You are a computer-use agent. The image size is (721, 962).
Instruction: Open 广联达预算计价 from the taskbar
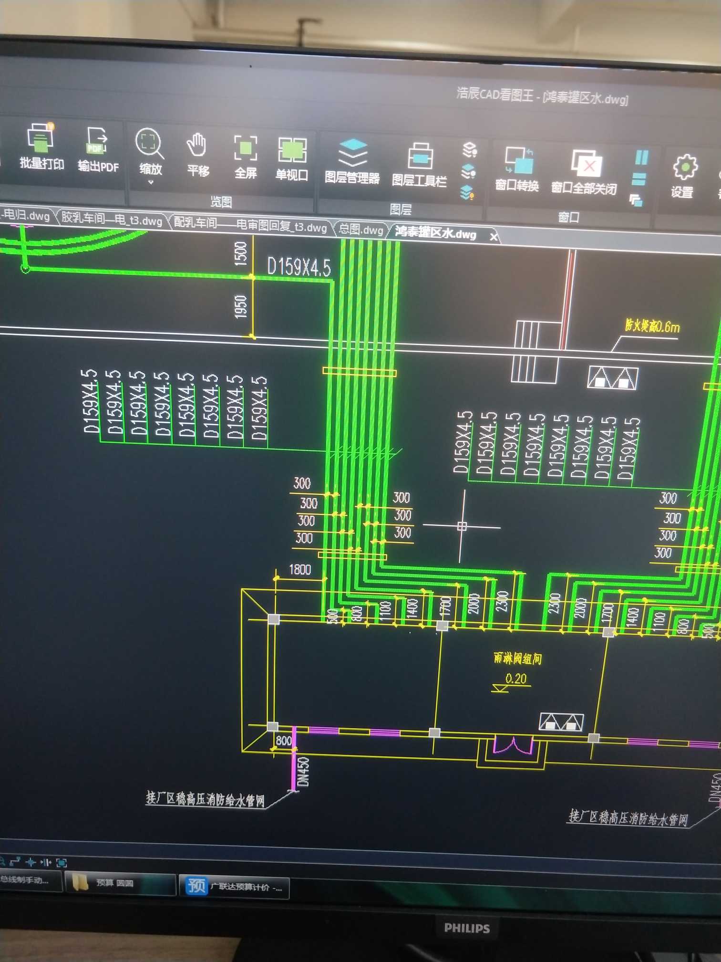point(234,887)
